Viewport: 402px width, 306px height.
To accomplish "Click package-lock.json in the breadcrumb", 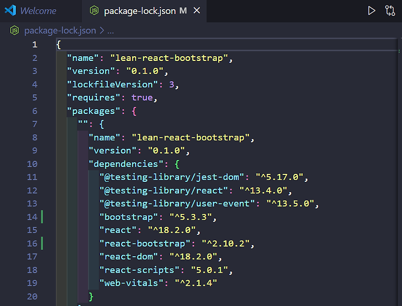I will pyautogui.click(x=60, y=30).
